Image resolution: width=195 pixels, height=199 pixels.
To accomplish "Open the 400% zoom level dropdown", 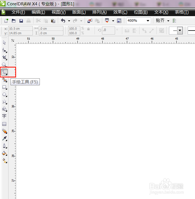I will click(148, 21).
